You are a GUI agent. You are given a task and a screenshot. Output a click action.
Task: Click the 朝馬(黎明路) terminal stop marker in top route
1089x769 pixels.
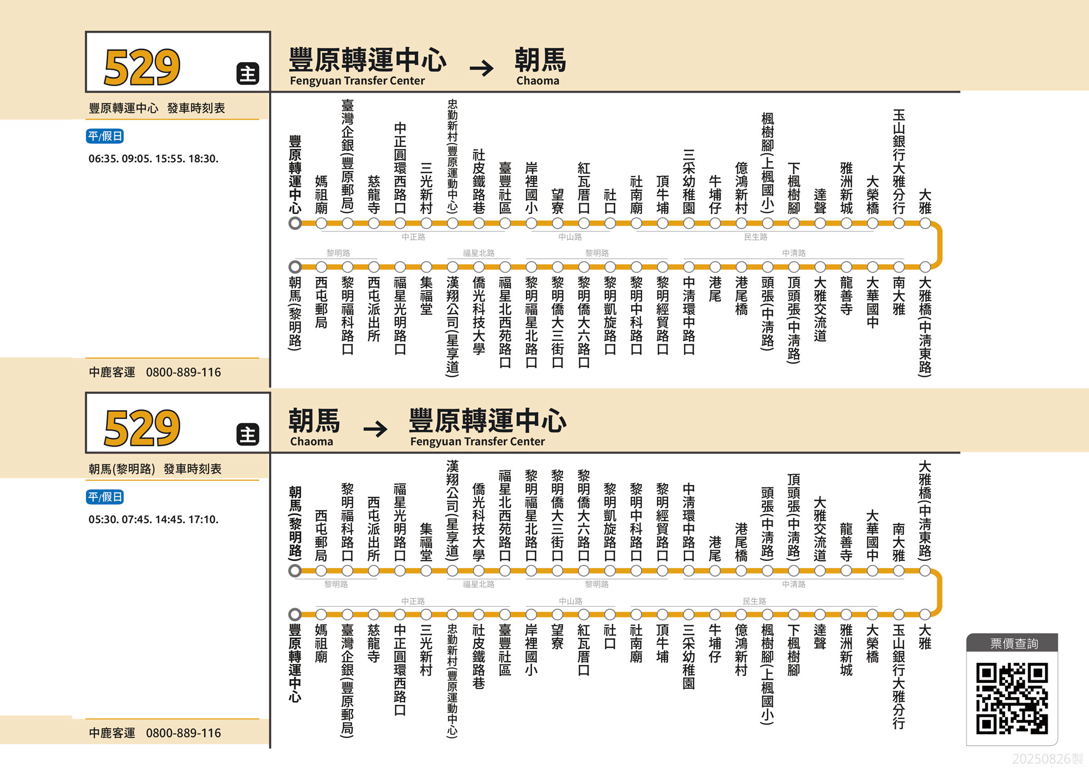[x=295, y=267]
